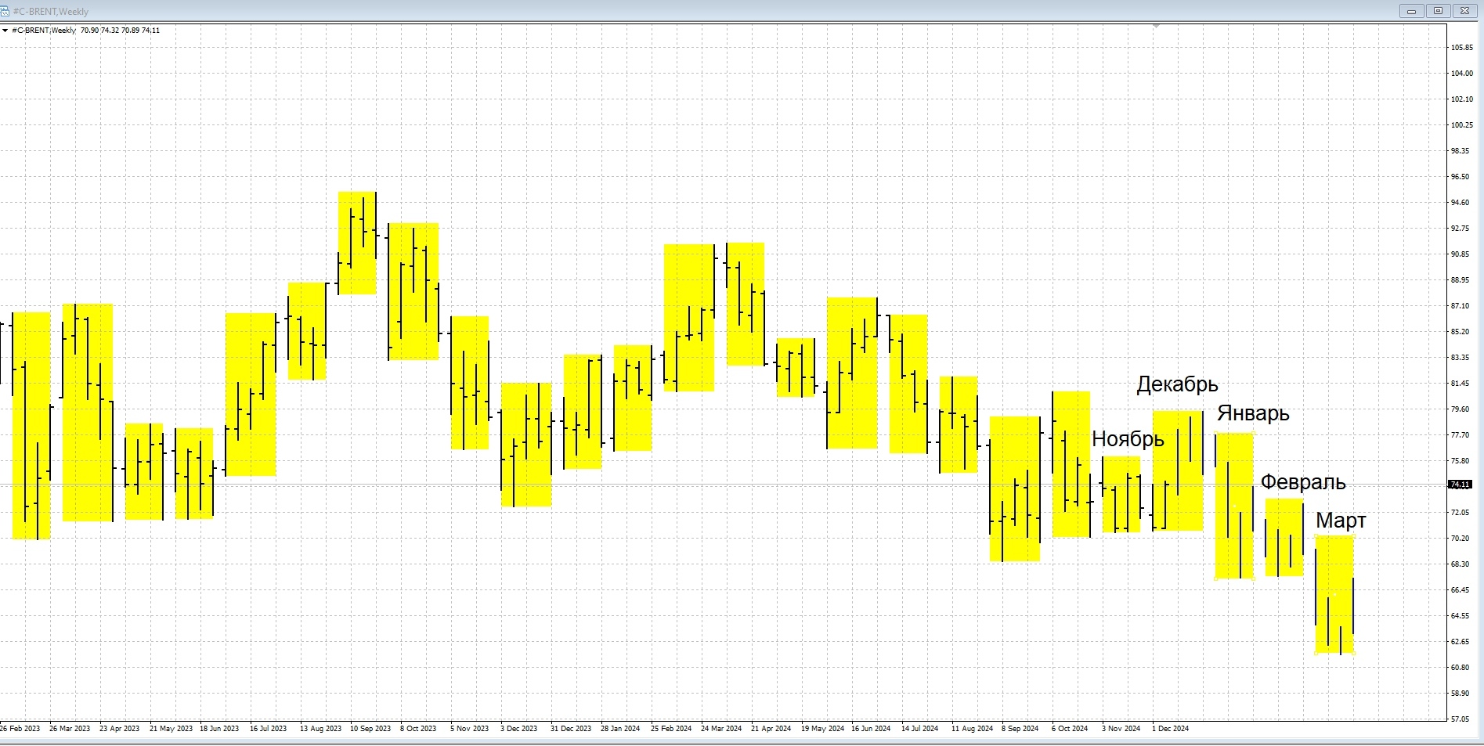Click the 21 Apr 2024 date label

click(x=771, y=729)
